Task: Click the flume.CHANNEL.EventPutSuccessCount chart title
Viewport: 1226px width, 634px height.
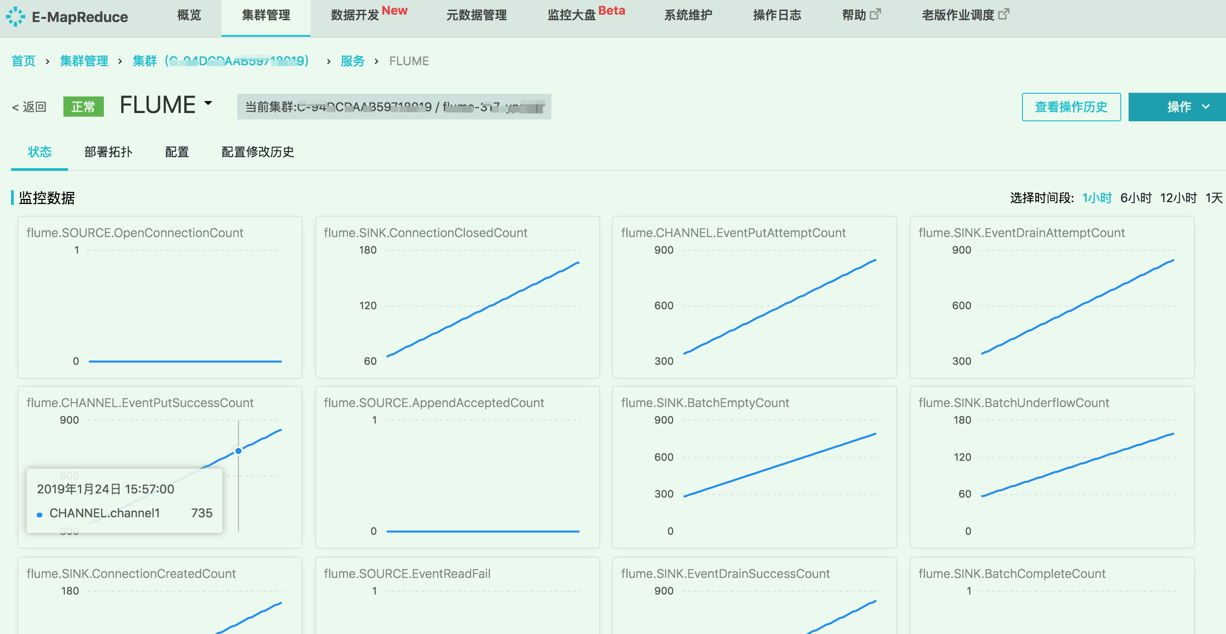Action: tap(140, 402)
